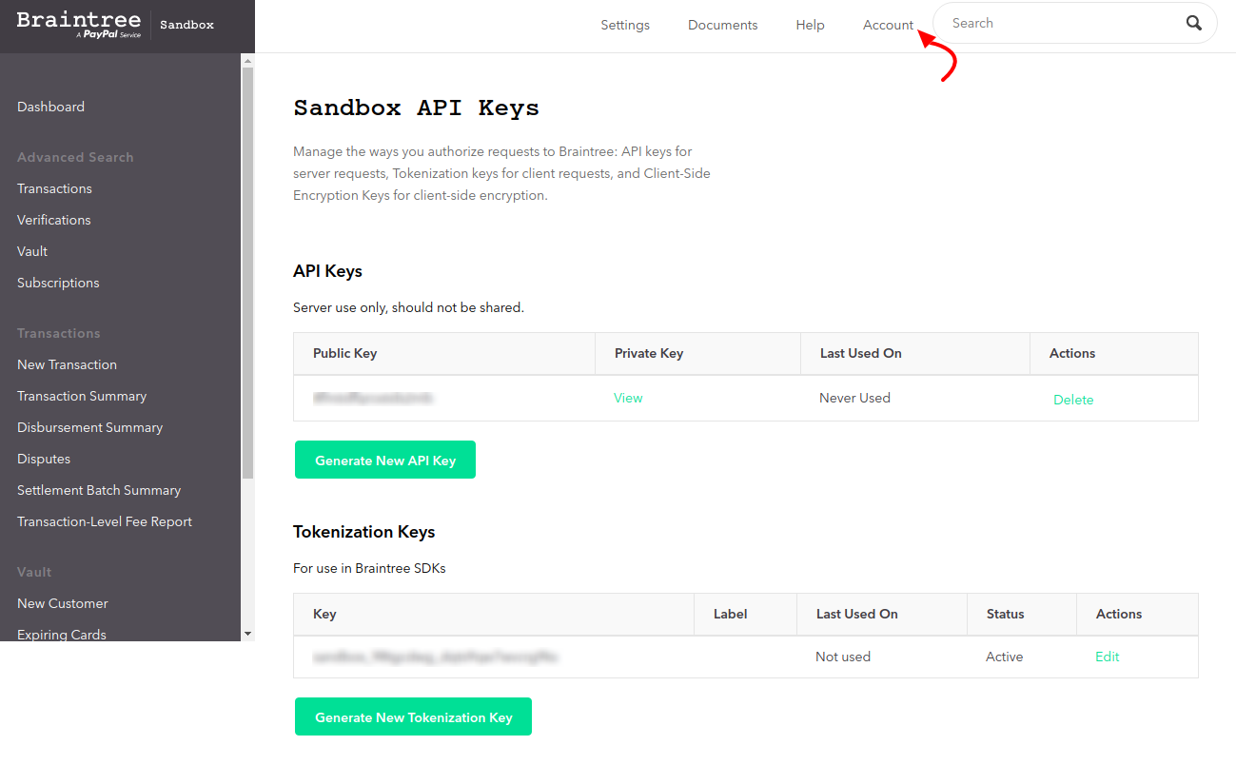Open Transaction-Level Fee Report
The image size is (1236, 765).
point(105,521)
